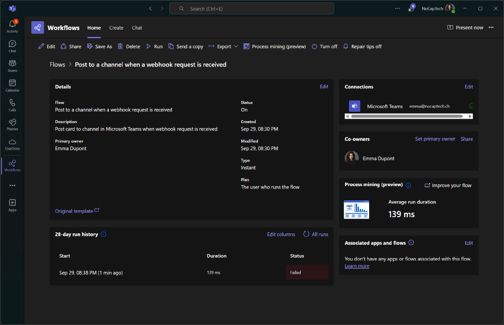Toggle Repair tips off setting
Screen dimensions: 504x325
click(x=362, y=47)
